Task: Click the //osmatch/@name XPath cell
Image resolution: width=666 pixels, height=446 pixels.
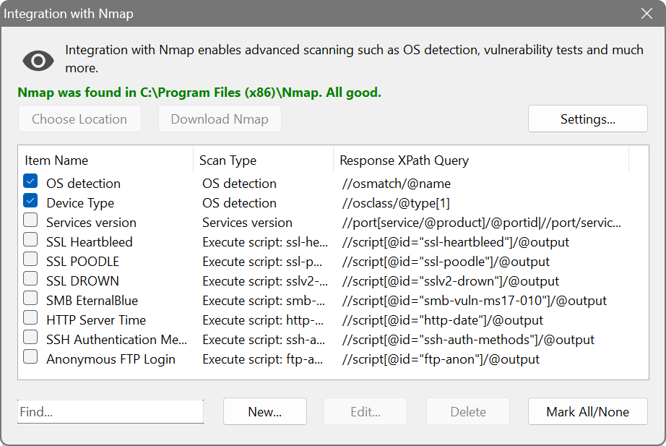Action: (x=397, y=184)
